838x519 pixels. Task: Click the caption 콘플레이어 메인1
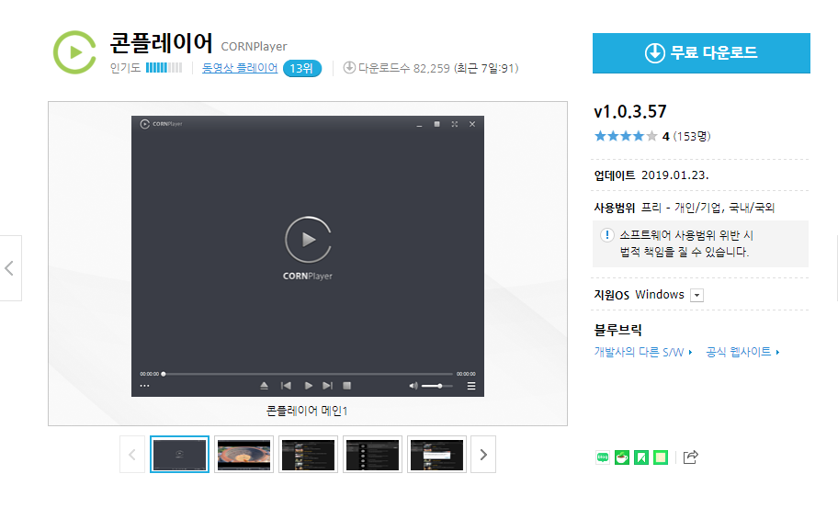[x=307, y=411]
